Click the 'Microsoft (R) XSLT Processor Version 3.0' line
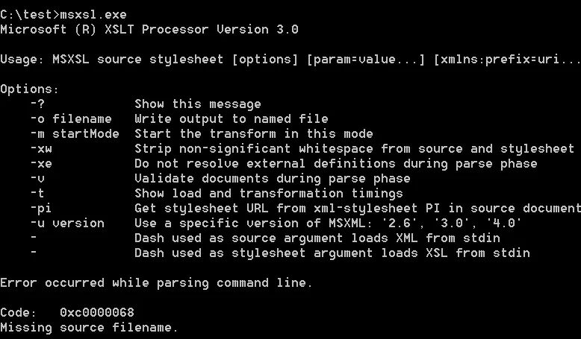581x339 pixels. pyautogui.click(x=149, y=30)
